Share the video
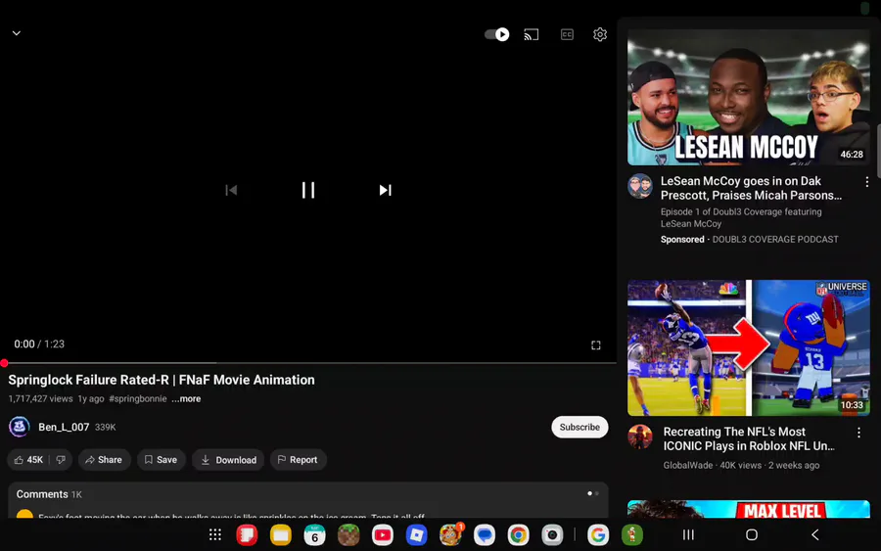The image size is (881, 551). (104, 459)
